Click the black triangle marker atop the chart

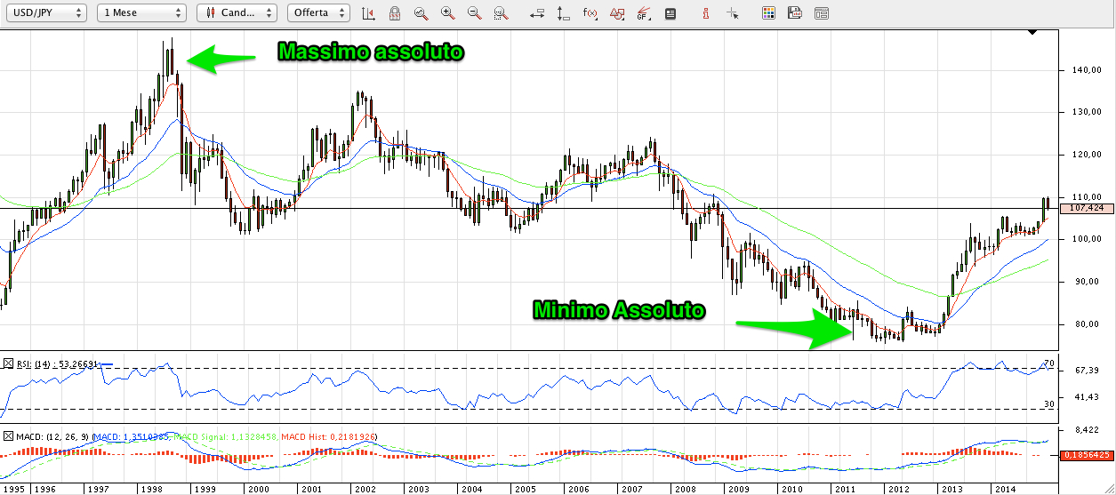[x=1032, y=32]
